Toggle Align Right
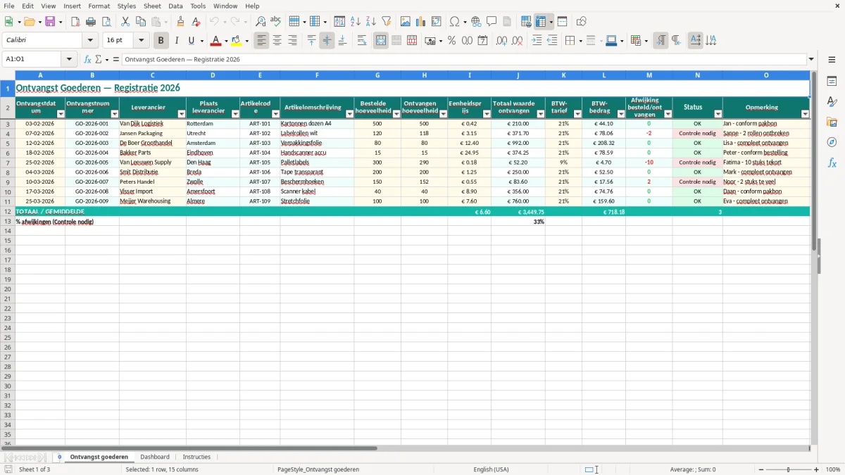Screen dimensions: 845x475 coord(292,41)
